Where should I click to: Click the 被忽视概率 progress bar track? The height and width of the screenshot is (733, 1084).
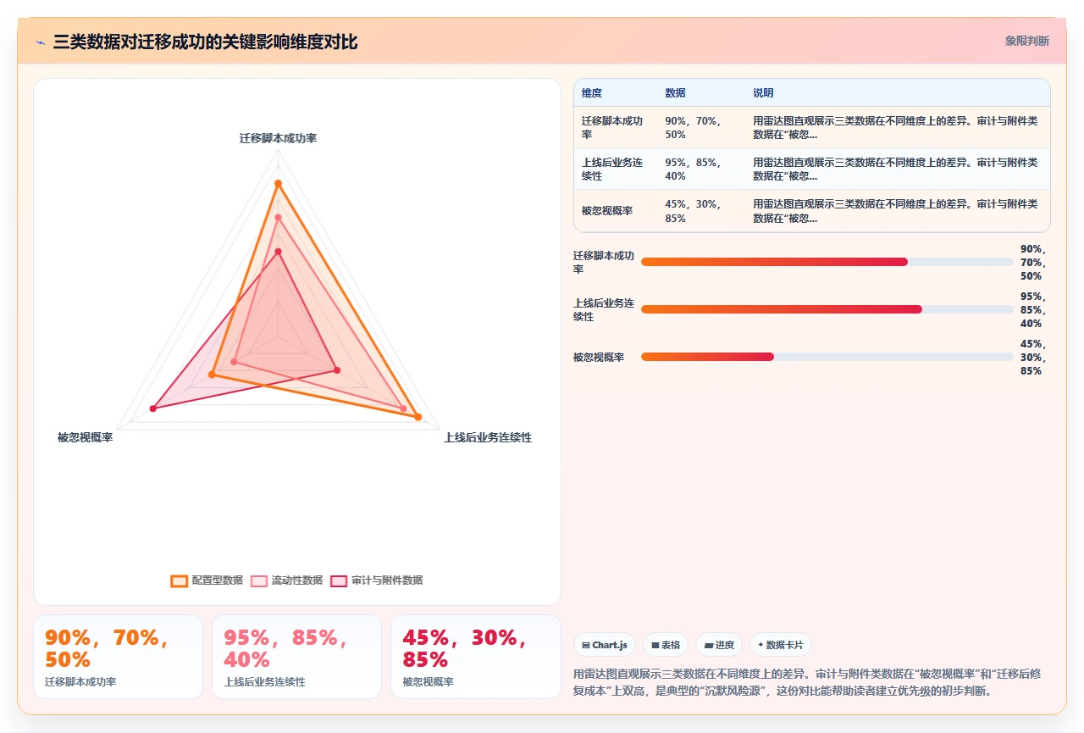tap(827, 357)
